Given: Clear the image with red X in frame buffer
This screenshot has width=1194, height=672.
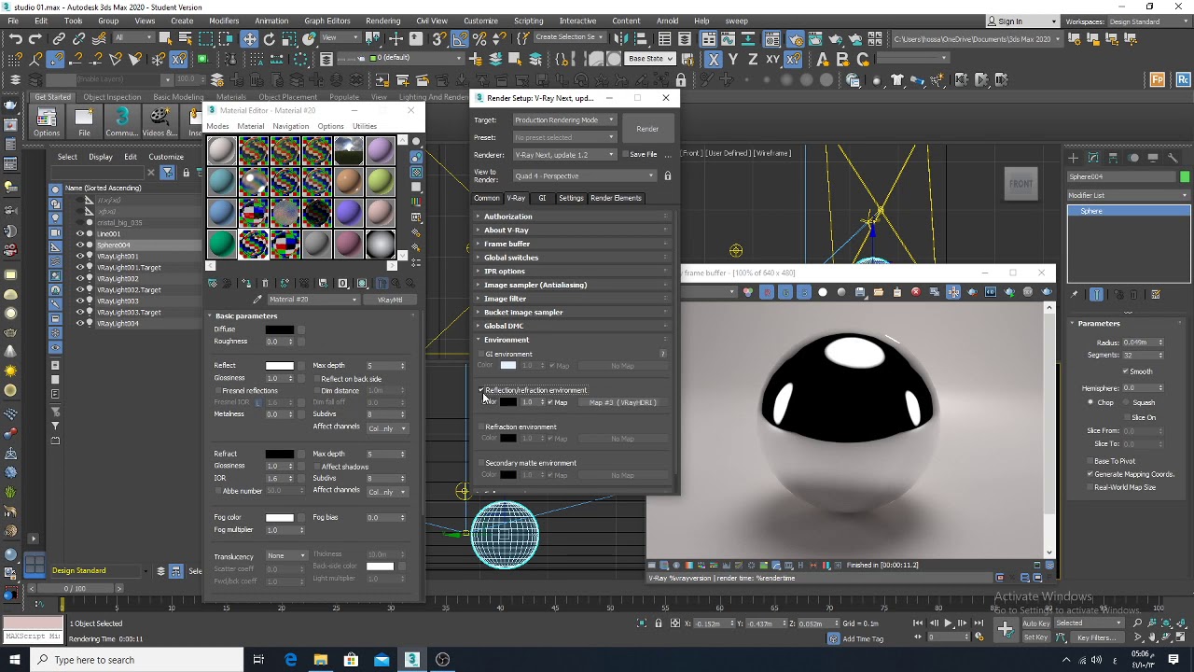Looking at the screenshot, I should click(x=915, y=292).
